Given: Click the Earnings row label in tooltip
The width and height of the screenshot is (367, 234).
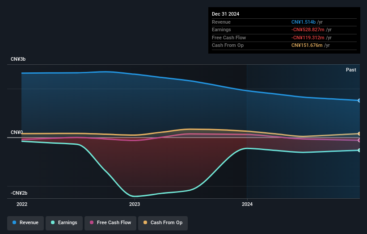Looking at the screenshot, I should click(x=221, y=29).
